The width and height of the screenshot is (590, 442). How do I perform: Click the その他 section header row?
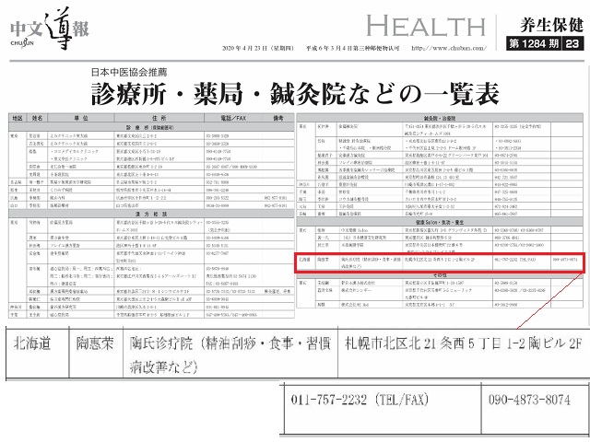pyautogui.click(x=440, y=275)
